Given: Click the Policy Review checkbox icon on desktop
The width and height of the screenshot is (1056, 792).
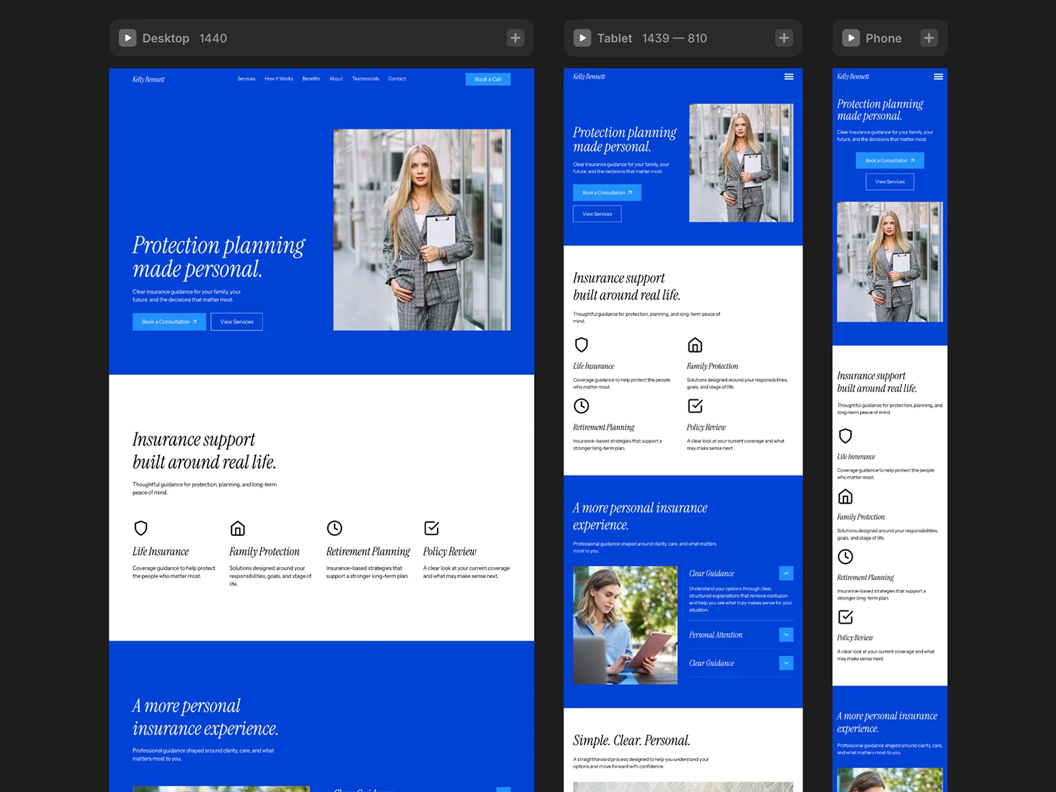Looking at the screenshot, I should pos(432,528).
